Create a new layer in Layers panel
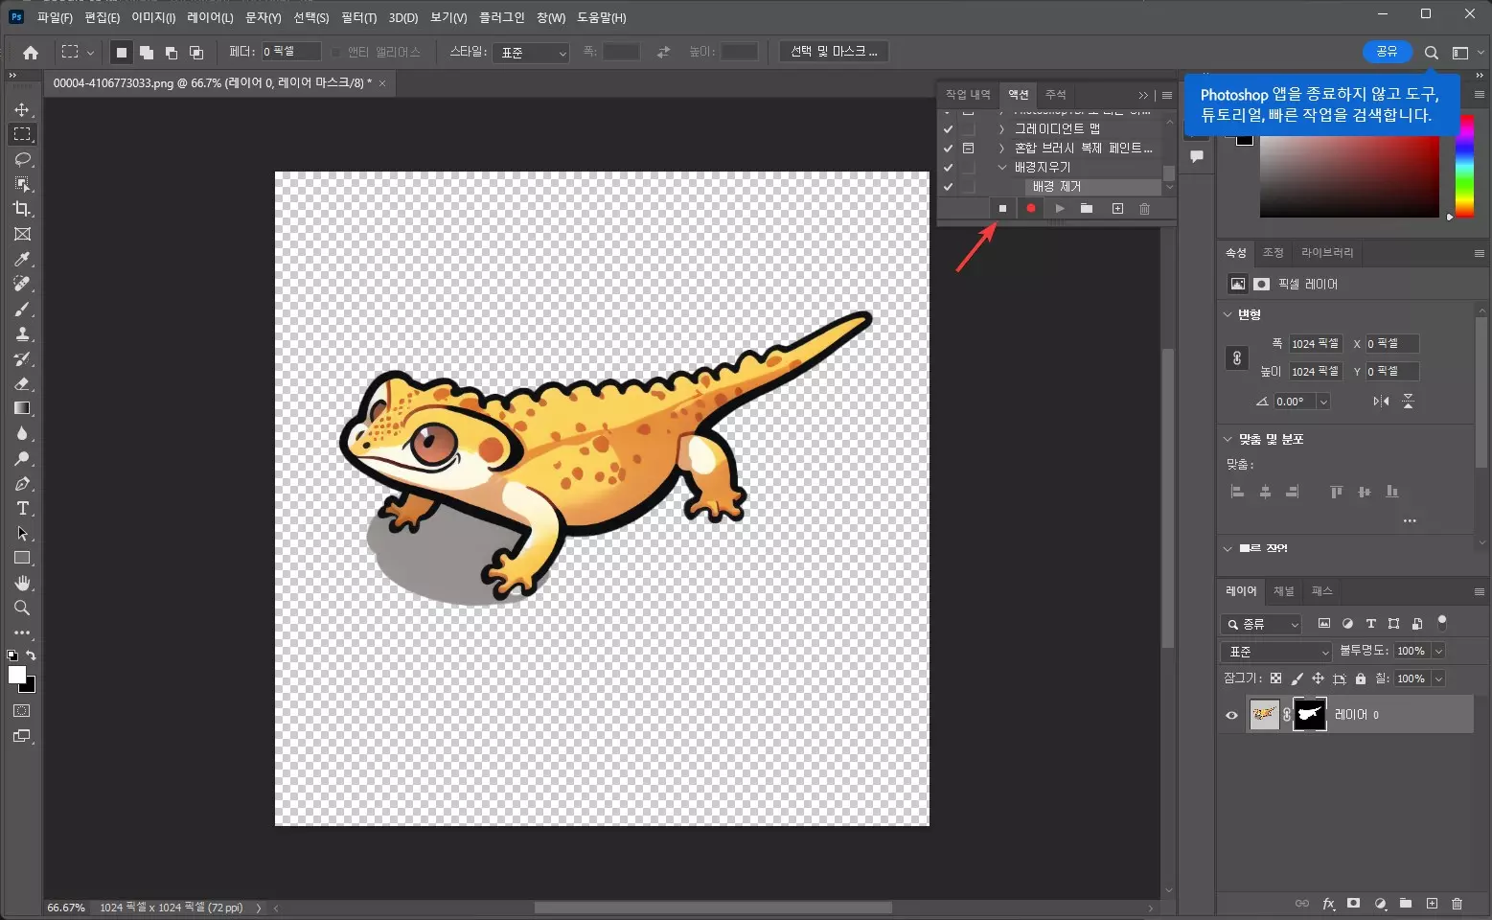The width and height of the screenshot is (1492, 920). point(1432,903)
